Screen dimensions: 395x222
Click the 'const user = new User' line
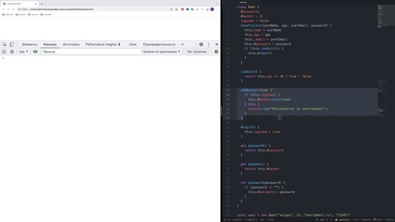pos(294,215)
